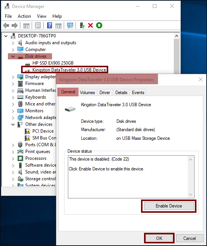Image resolution: width=207 pixels, height=246 pixels.
Task: Click the green Enable device arrow icon
Action: point(99,25)
